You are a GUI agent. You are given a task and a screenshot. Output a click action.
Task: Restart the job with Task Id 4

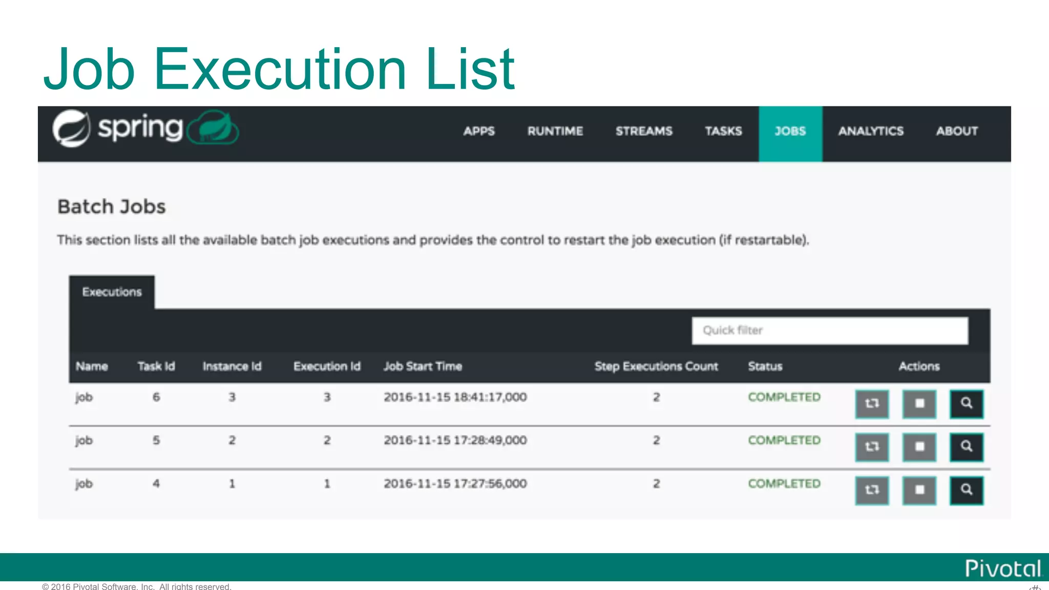pos(872,490)
